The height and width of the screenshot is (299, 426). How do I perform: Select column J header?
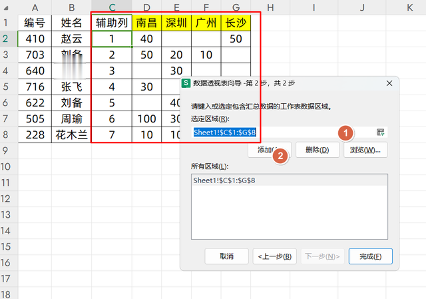pos(362,7)
